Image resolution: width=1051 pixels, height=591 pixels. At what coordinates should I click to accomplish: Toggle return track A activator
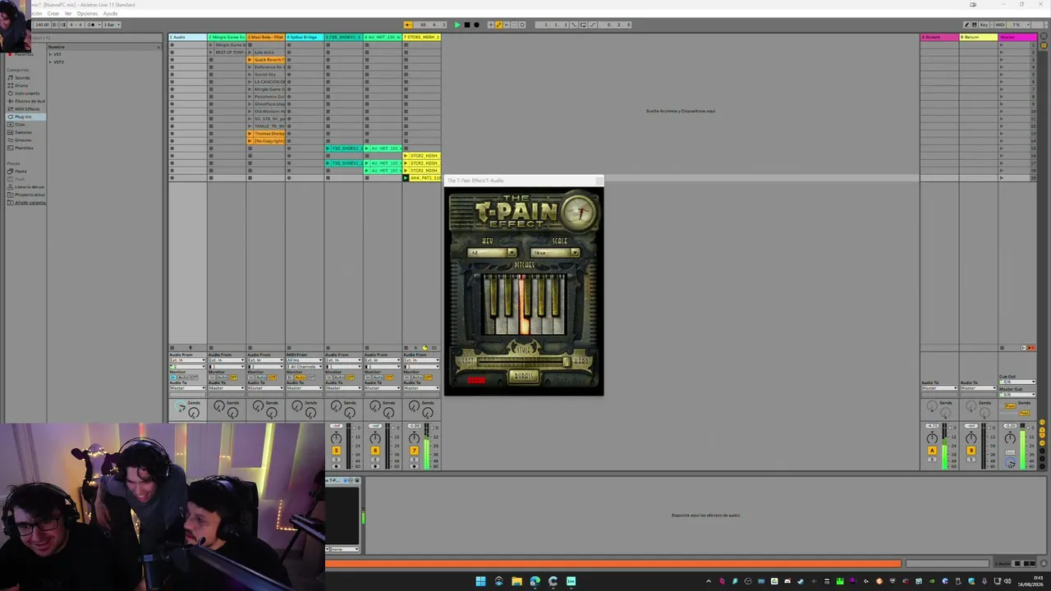(932, 451)
